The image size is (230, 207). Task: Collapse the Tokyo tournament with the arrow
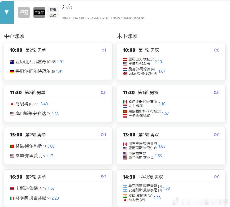[x=7, y=12]
